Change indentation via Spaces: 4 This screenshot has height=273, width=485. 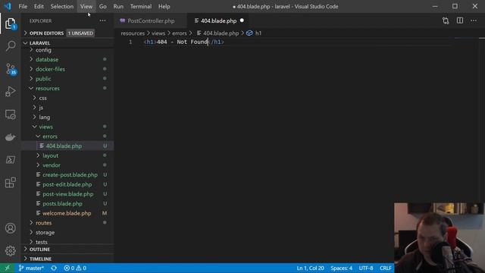341,268
